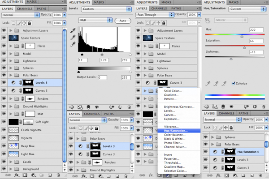Screen dimensions: 269x179
Task: Expand the Adjustment Layers group in the leftmost panel
Action: [11, 30]
